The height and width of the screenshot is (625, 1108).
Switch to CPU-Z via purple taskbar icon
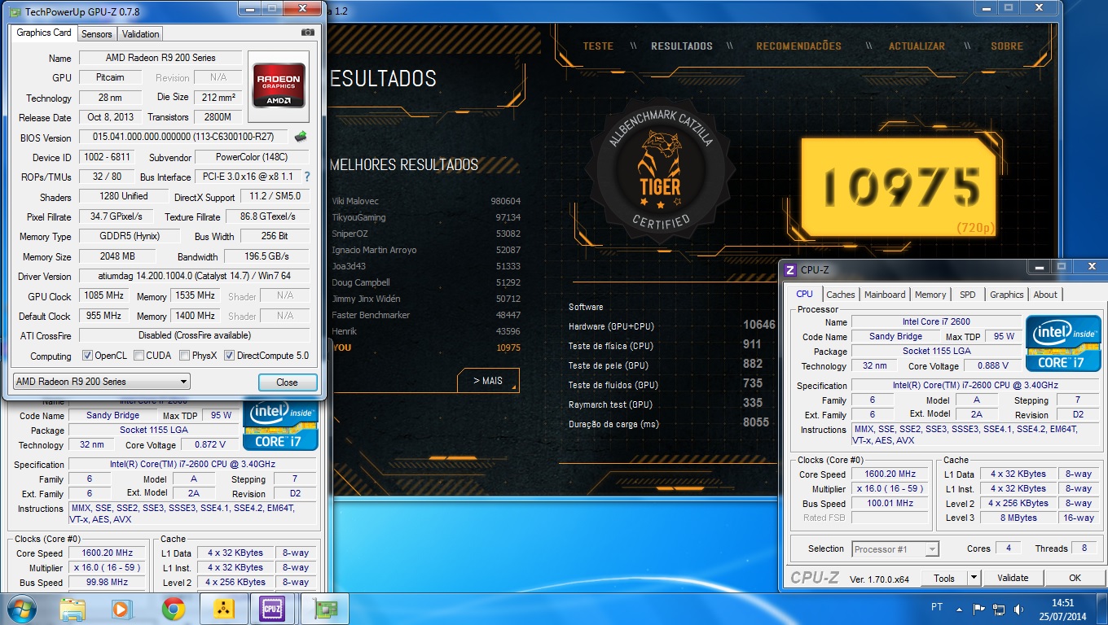click(273, 608)
